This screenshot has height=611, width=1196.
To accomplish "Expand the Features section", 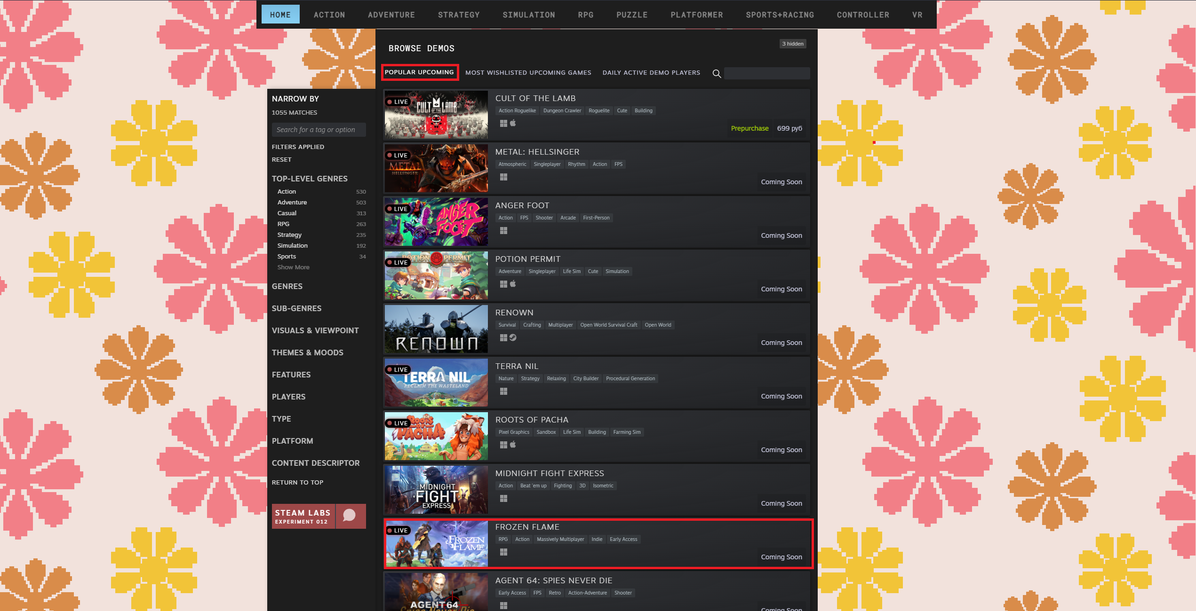I will pos(291,375).
